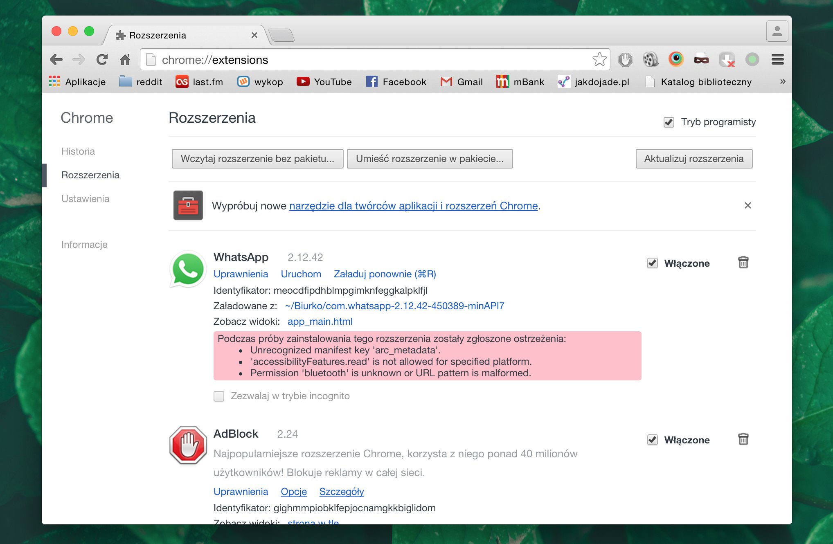Bookmark page with the star icon
833x544 pixels.
tap(599, 60)
